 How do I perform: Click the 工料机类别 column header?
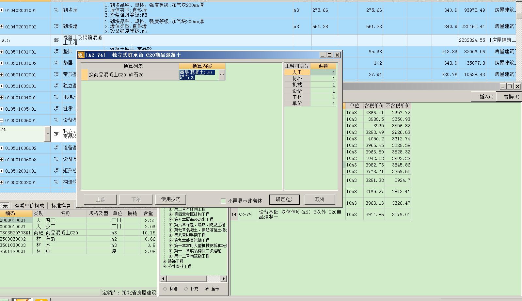coord(297,66)
